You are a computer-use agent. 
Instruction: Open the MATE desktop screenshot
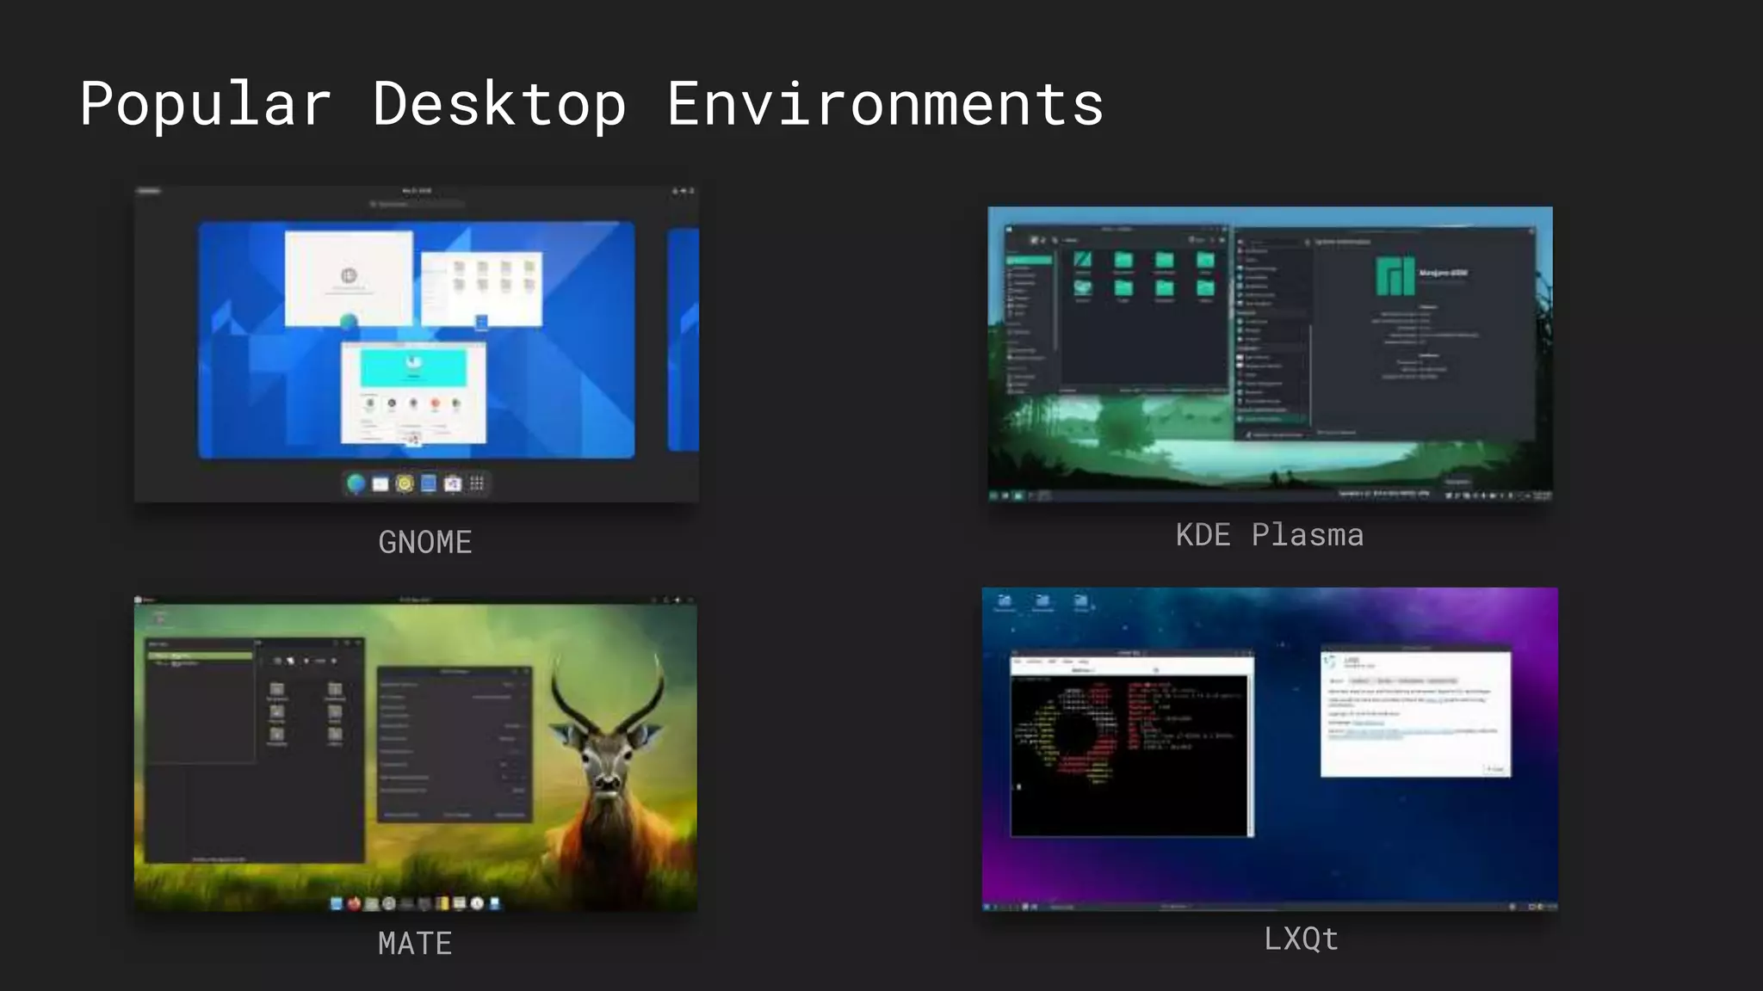coord(416,754)
